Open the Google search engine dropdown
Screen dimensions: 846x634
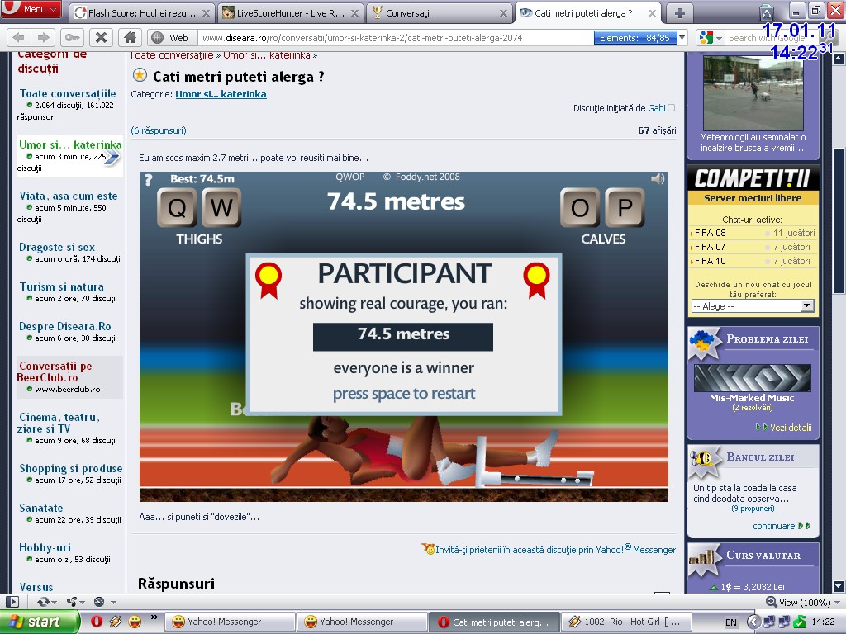pyautogui.click(x=711, y=38)
